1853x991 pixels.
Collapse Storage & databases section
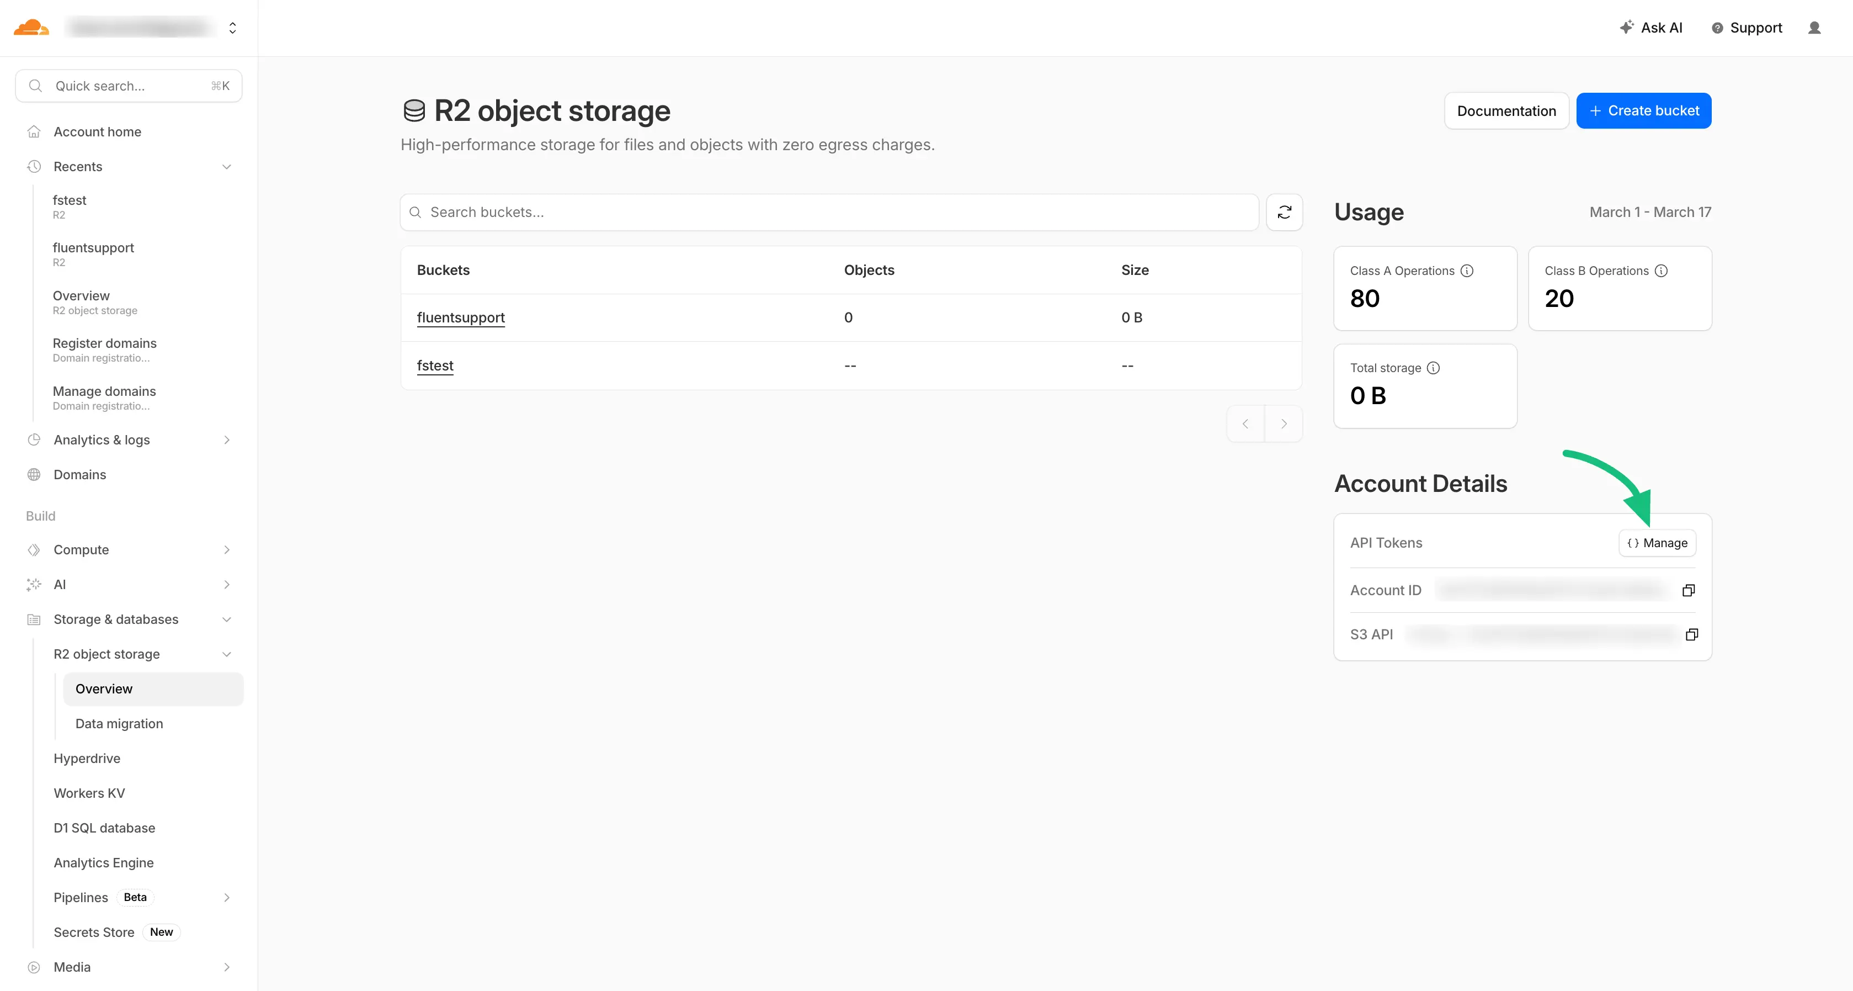click(x=227, y=619)
